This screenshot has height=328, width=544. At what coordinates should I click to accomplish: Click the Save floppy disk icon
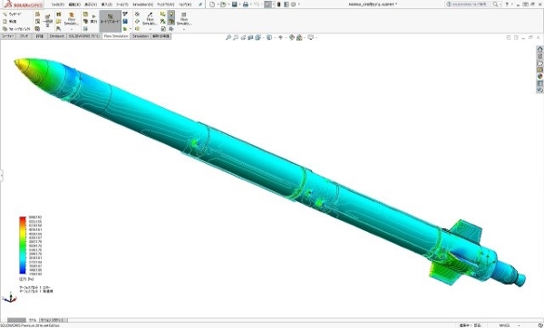click(x=235, y=5)
